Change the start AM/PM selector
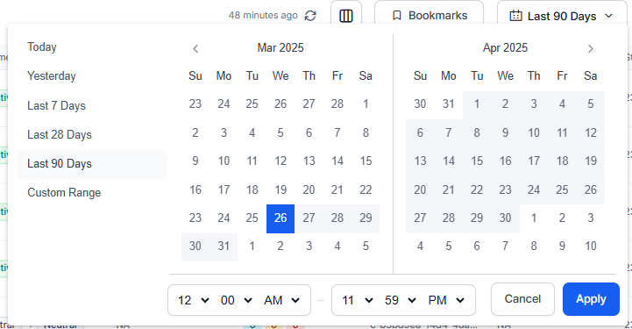Image resolution: width=632 pixels, height=329 pixels. pyautogui.click(x=281, y=300)
